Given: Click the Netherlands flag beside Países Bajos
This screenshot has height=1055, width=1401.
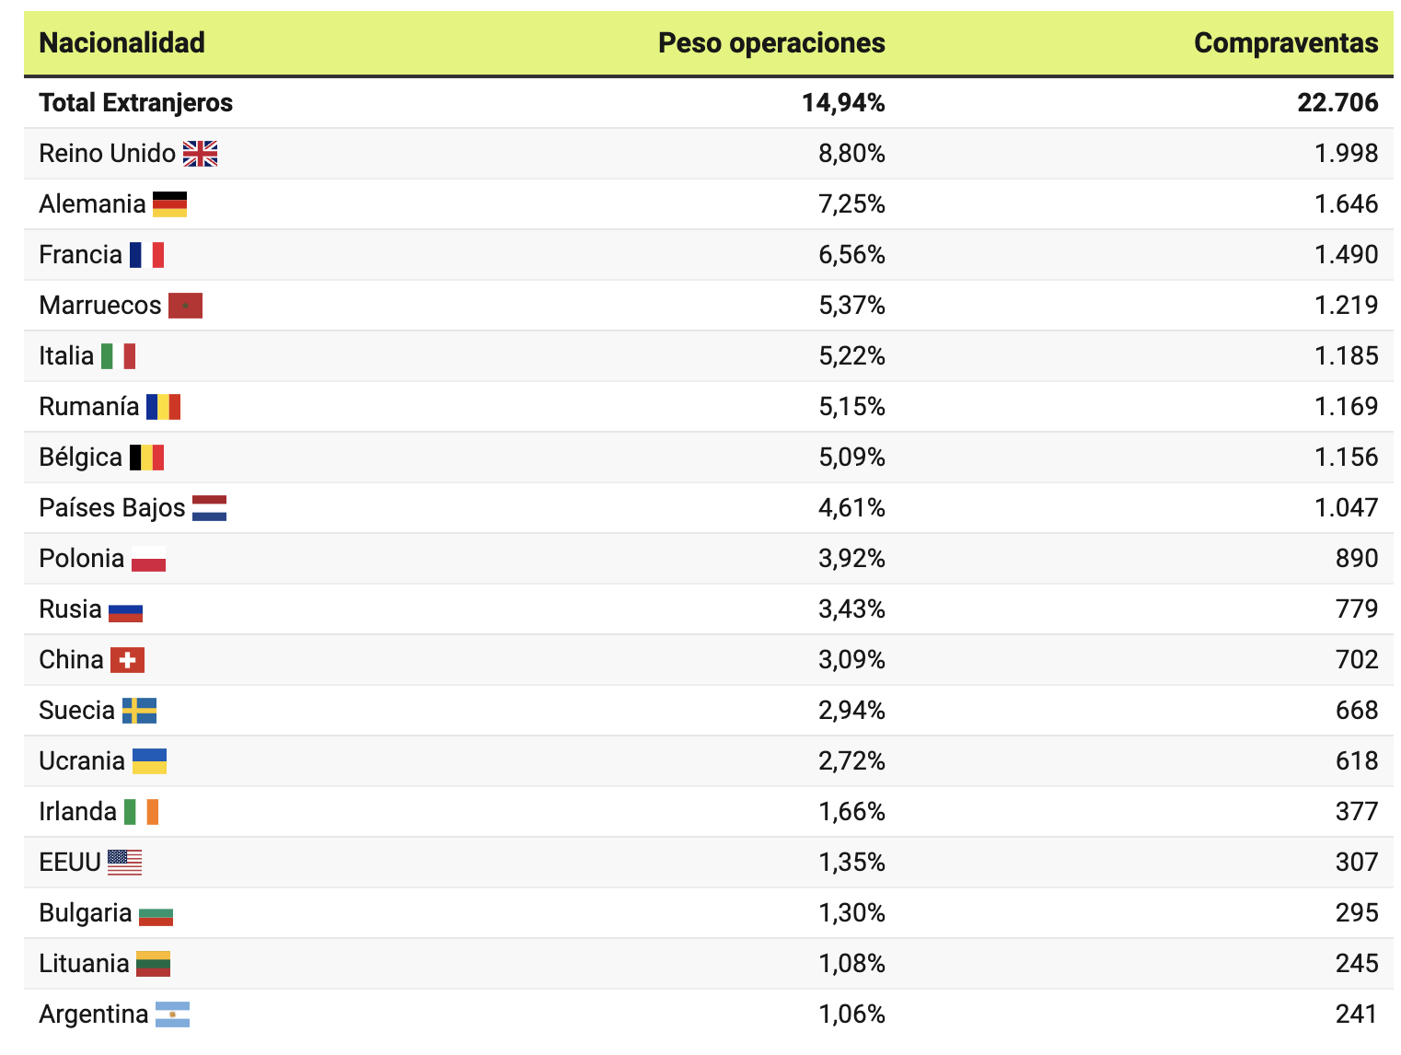Looking at the screenshot, I should [209, 508].
